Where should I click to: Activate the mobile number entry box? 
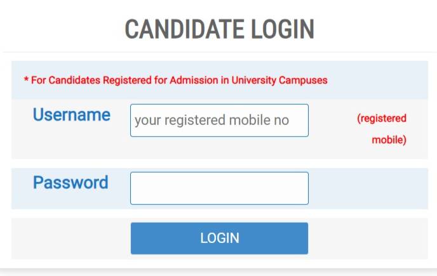coord(219,121)
